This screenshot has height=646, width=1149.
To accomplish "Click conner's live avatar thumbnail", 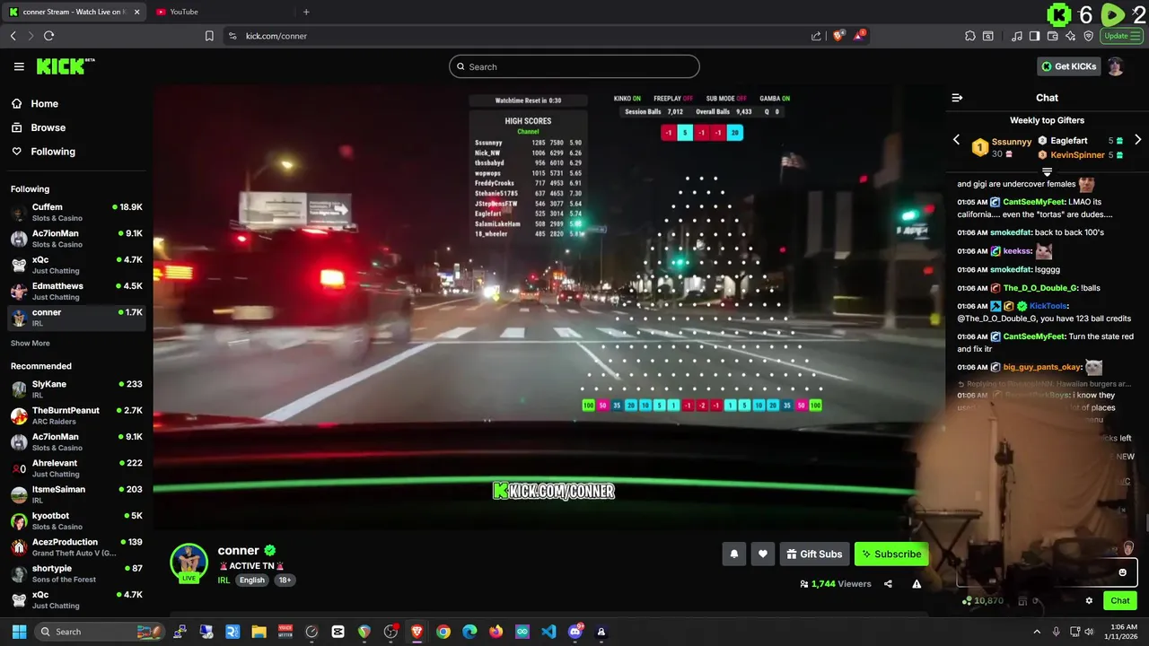I will (189, 563).
